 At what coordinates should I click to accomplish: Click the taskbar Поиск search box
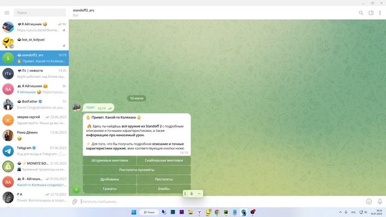pyautogui.click(x=149, y=212)
